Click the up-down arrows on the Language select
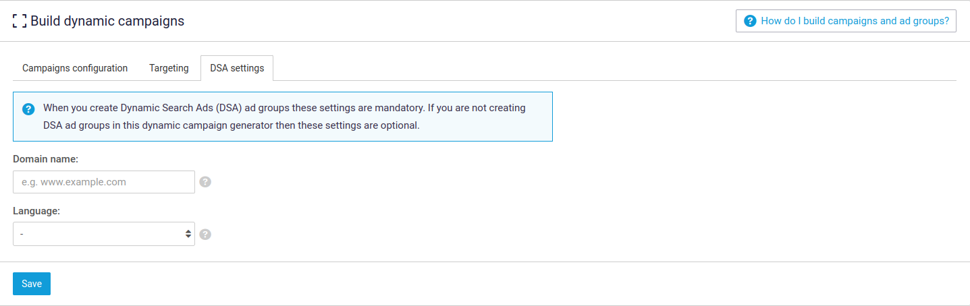Image resolution: width=970 pixels, height=306 pixels. [x=188, y=234]
